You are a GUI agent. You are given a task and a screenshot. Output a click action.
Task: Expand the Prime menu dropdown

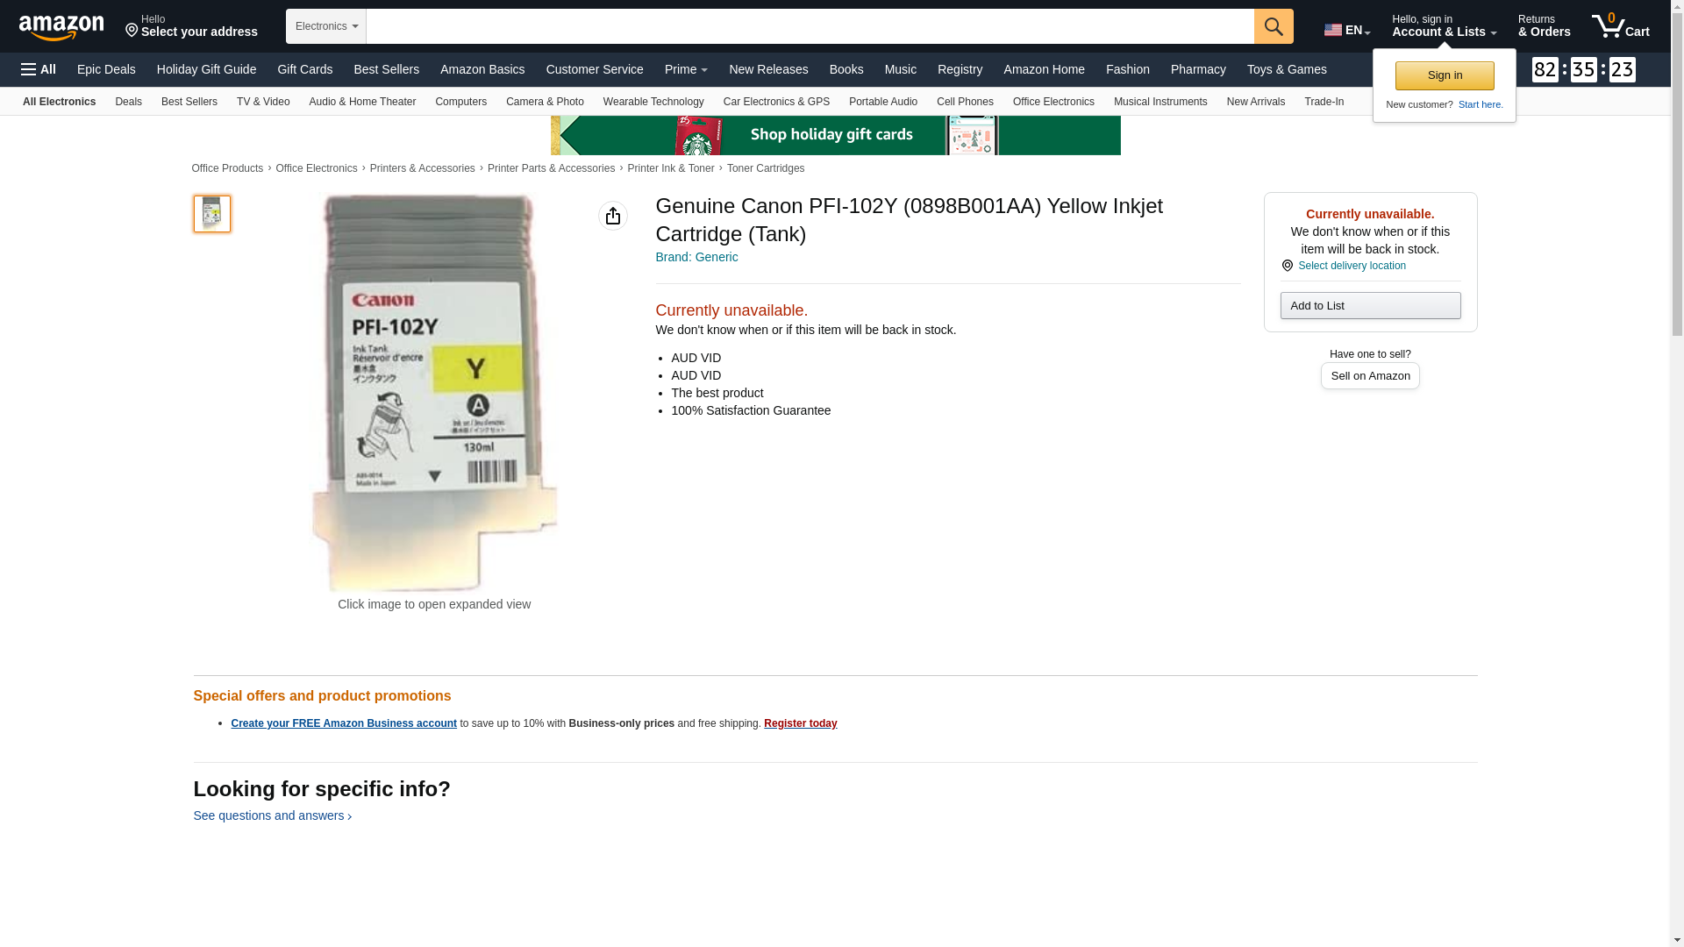(686, 69)
